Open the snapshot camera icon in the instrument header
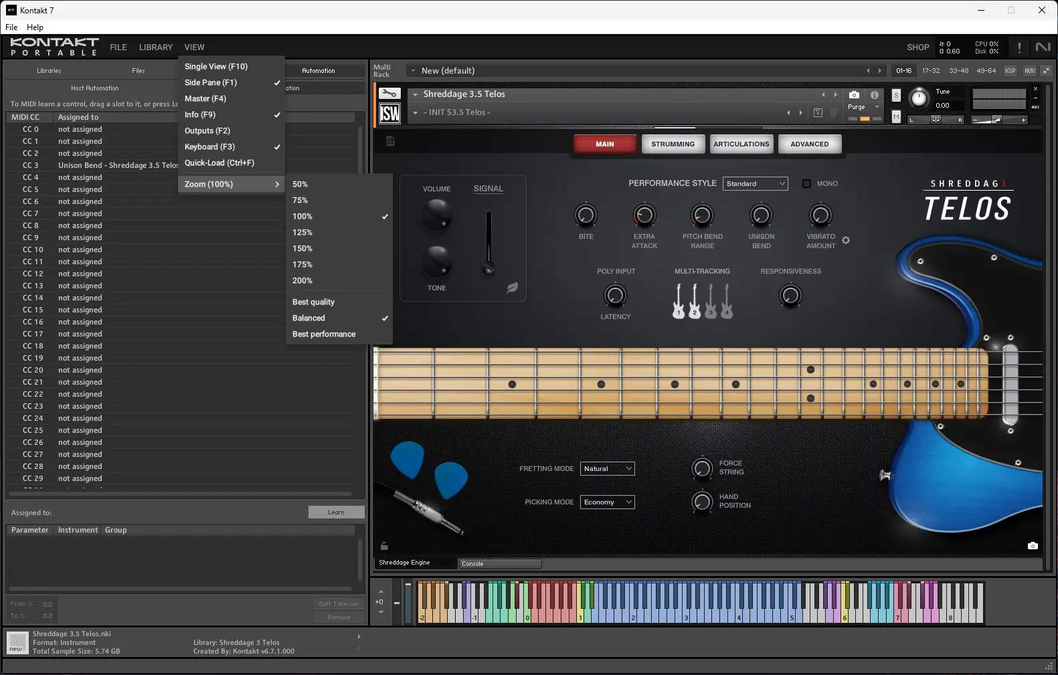 tap(854, 95)
